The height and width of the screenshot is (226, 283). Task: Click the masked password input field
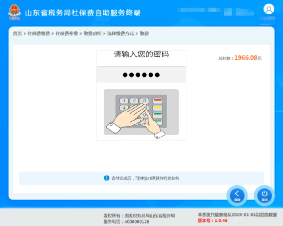[x=141, y=75]
